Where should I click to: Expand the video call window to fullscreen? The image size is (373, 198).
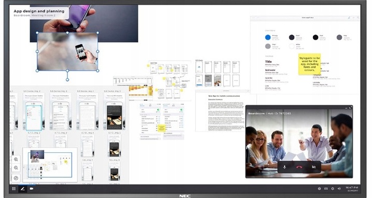[x=350, y=108]
